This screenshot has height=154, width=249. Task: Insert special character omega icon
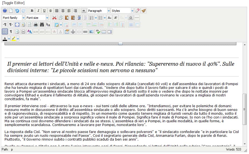131,18
